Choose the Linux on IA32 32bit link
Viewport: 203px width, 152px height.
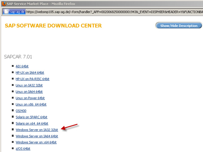(x=29, y=85)
